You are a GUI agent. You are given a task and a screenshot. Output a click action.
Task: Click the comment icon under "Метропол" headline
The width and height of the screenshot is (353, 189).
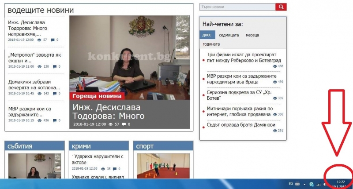click(54, 67)
